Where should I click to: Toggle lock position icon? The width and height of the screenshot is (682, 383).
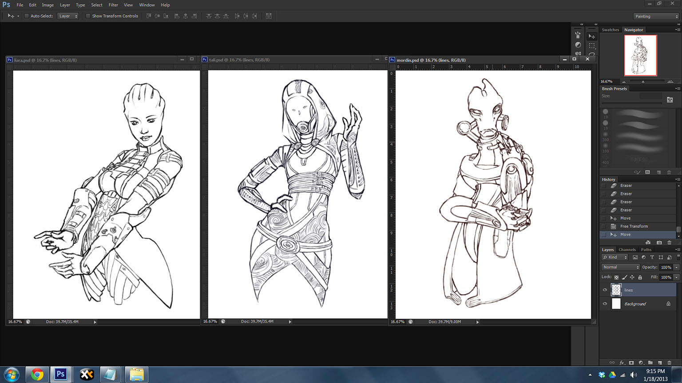pos(632,277)
